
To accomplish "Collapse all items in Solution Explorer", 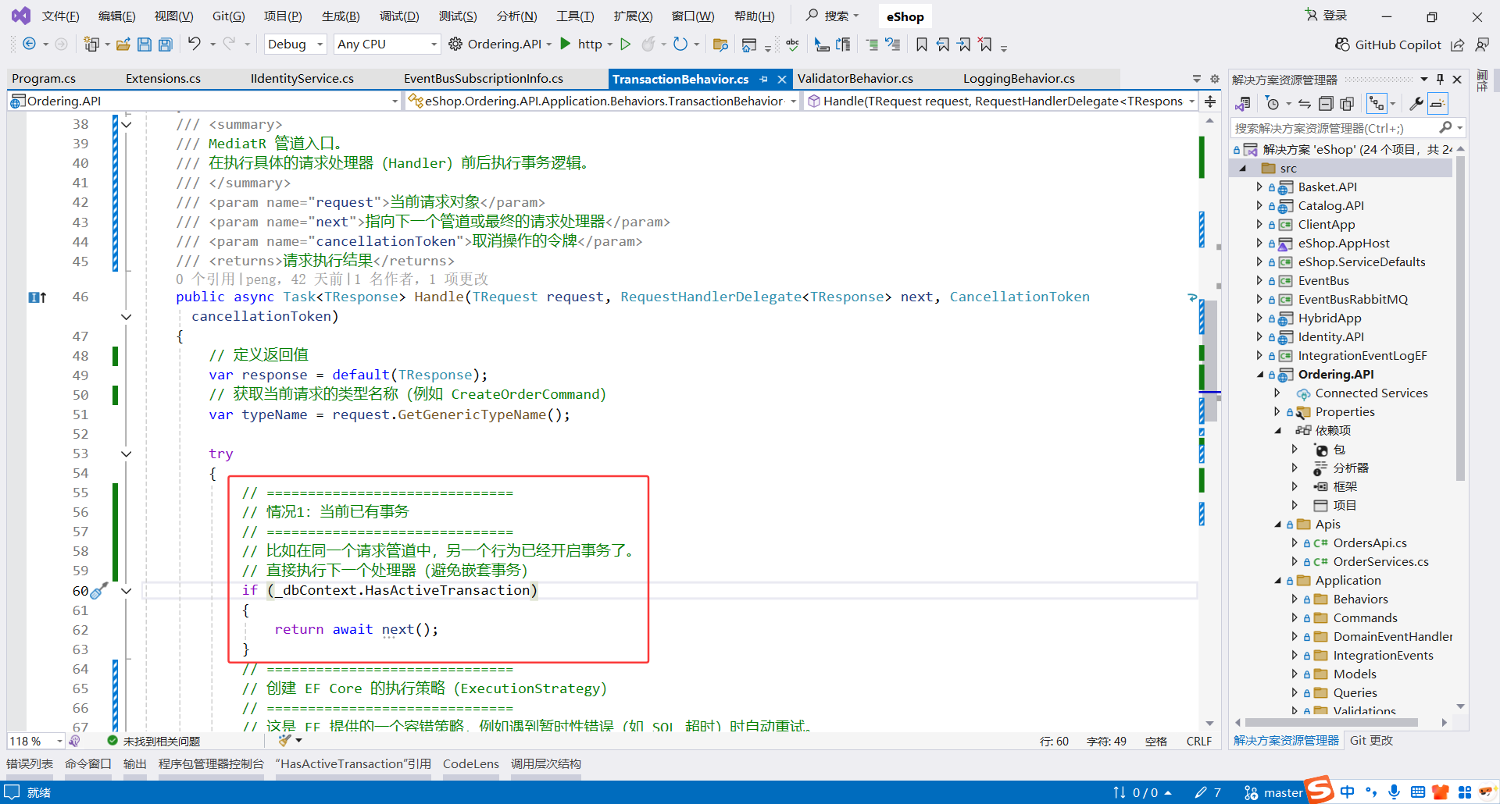I will click(x=1326, y=103).
